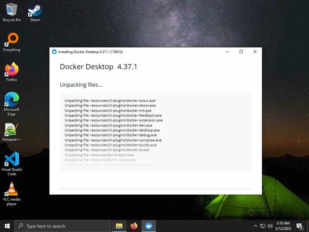This screenshot has height=232, width=309.
Task: Click the docker-ai.exe log line
Action: tap(107, 150)
